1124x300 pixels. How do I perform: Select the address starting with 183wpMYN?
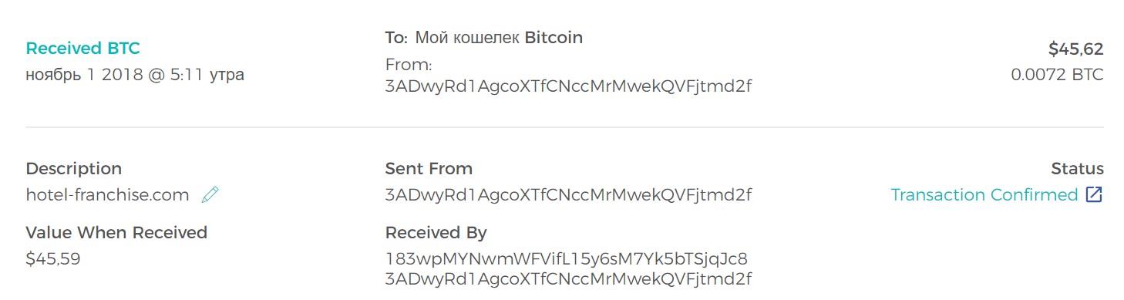pos(566,259)
